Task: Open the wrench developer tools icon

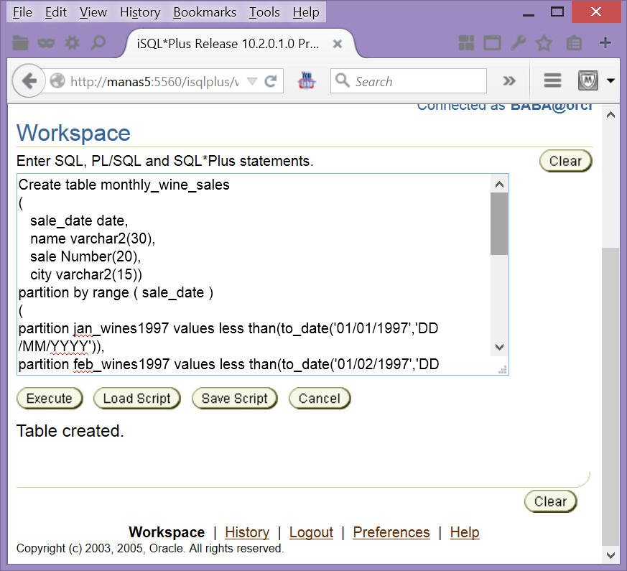Action: (519, 42)
